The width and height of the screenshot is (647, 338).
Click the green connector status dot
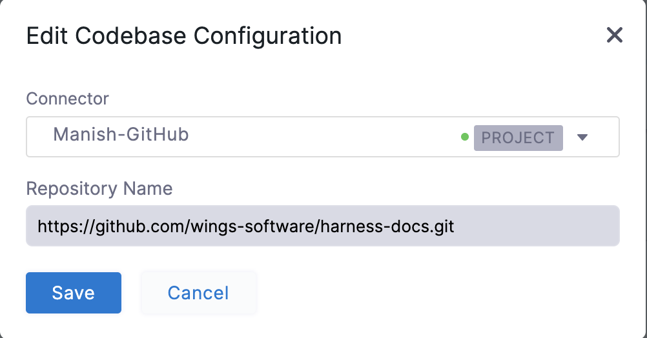tap(465, 137)
